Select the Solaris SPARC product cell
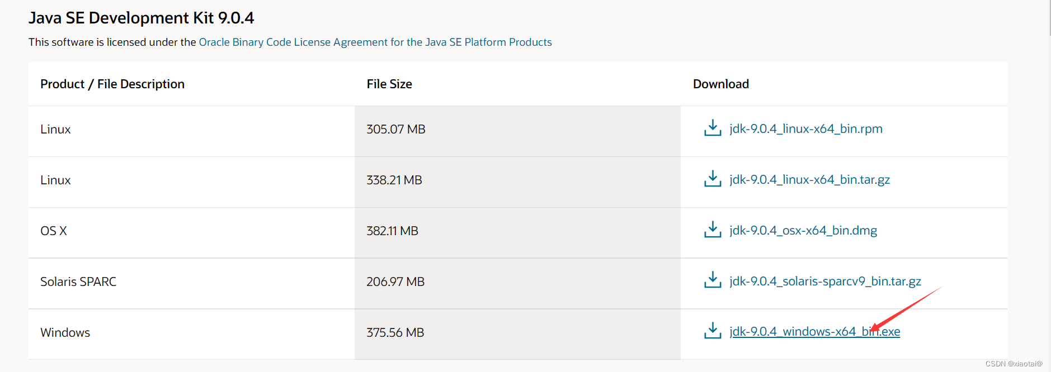Viewport: 1051px width, 372px height. [x=191, y=284]
